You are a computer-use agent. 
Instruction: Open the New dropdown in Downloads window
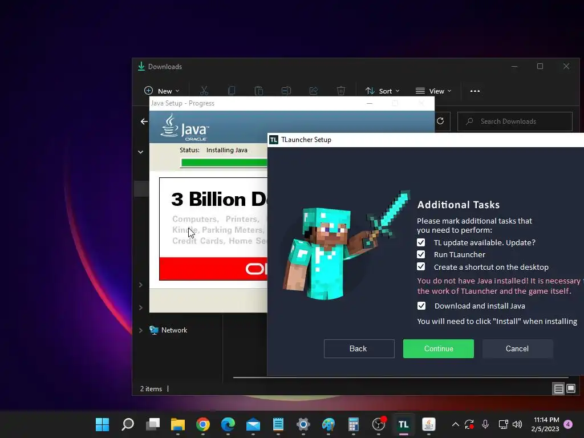coord(161,91)
